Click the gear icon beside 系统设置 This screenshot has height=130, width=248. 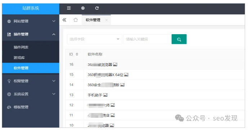click(x=9, y=94)
